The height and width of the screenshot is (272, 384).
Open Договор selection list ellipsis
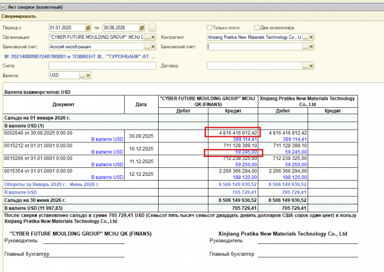pos(305,66)
